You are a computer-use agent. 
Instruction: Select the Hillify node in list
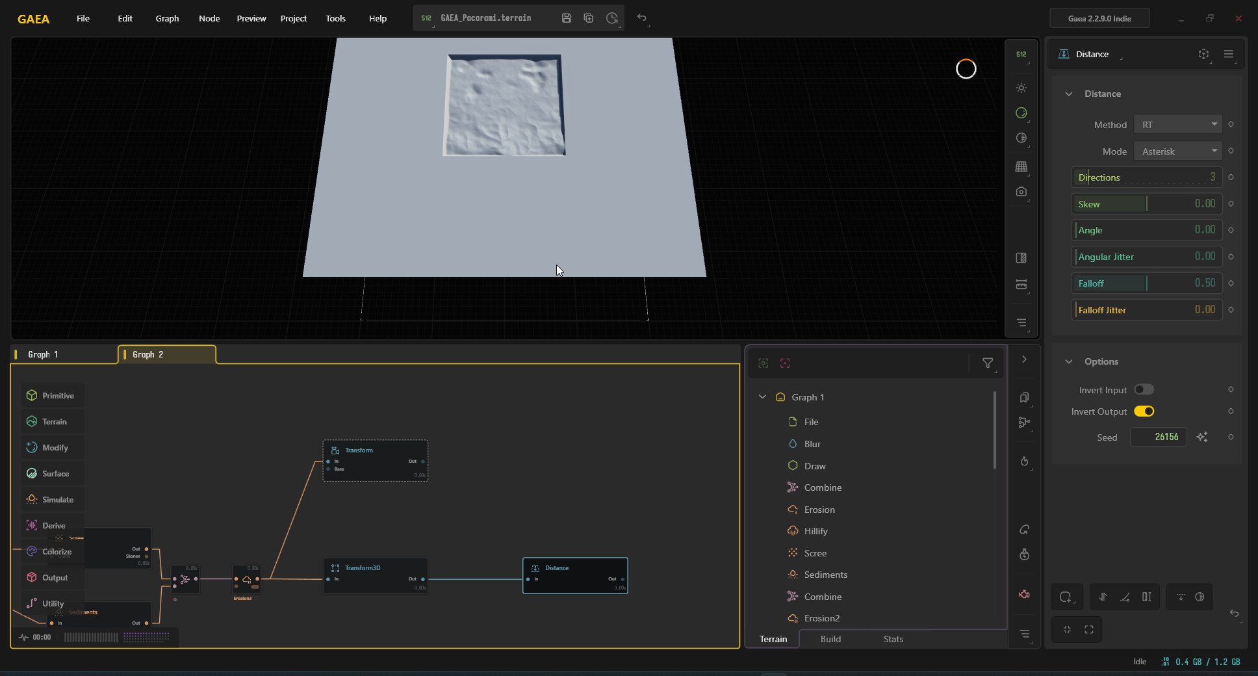pyautogui.click(x=815, y=531)
